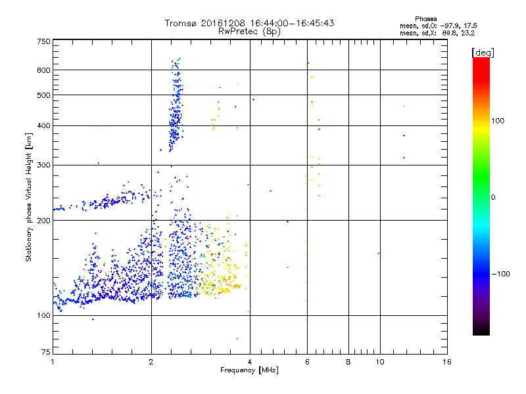This screenshot has height=394, width=526.
Task: Click the colorbar tick label '100'
Action: (498, 121)
